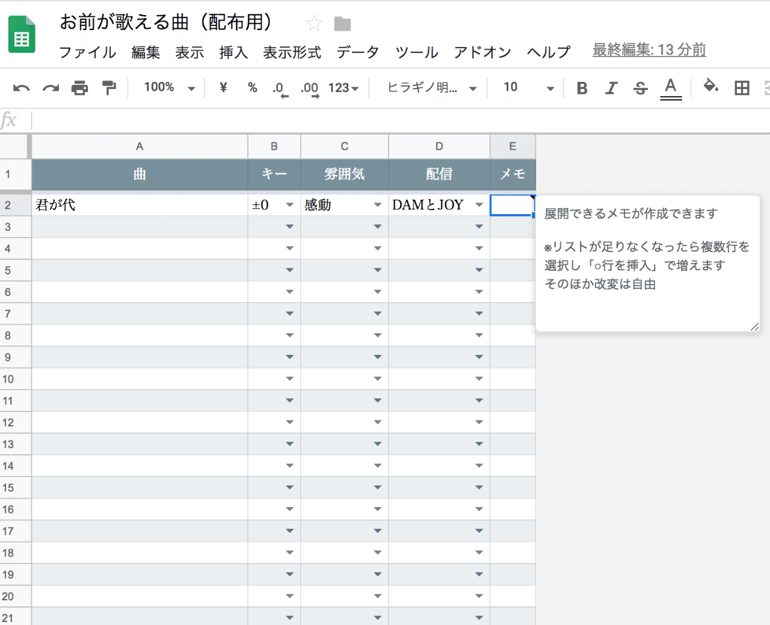Select column D header

439,146
